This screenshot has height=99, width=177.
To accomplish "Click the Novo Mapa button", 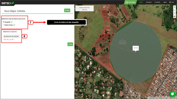I will click(x=130, y=2).
